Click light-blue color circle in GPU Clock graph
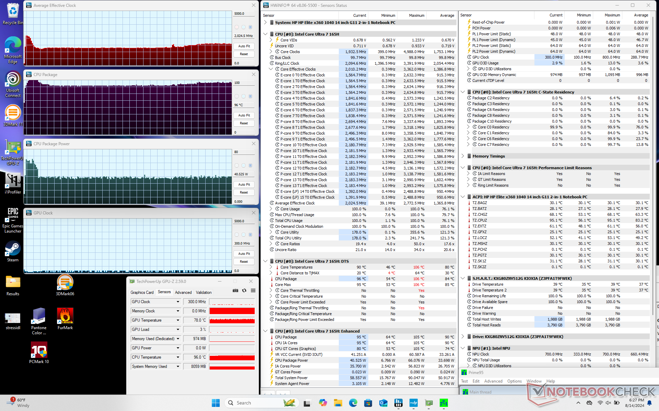Viewport: 659px width, 411px height. (243, 235)
